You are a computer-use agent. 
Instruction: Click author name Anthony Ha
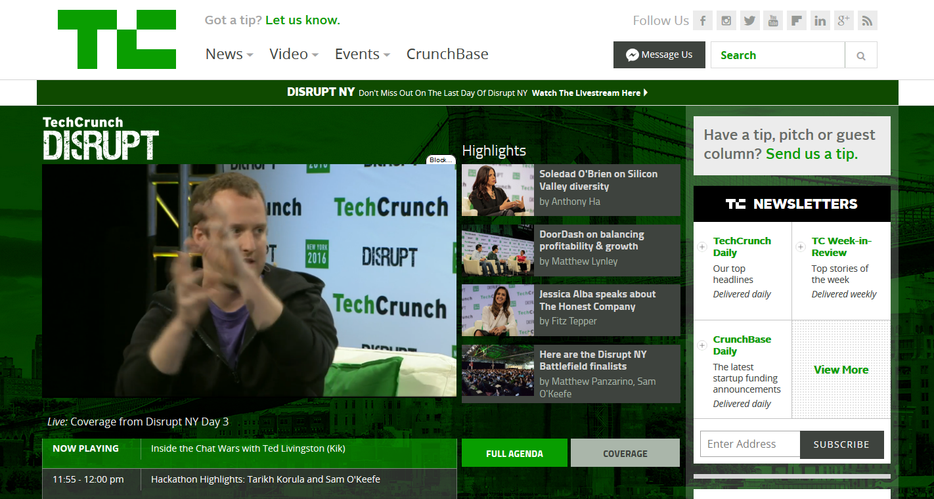pyautogui.click(x=575, y=202)
